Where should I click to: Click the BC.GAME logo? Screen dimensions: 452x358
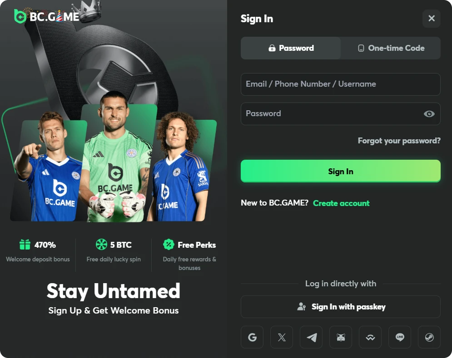tap(47, 17)
